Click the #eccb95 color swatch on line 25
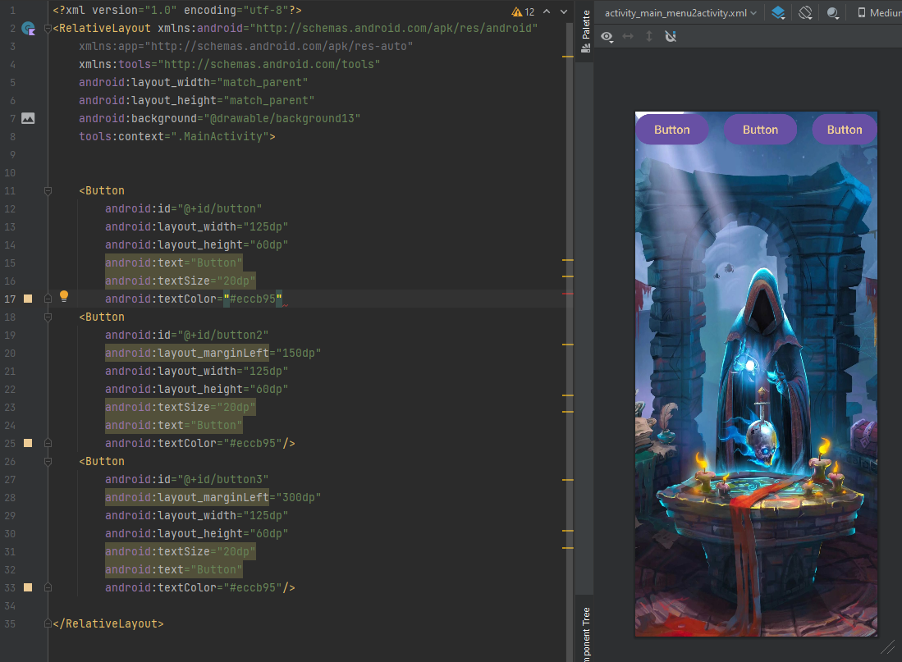 28,444
